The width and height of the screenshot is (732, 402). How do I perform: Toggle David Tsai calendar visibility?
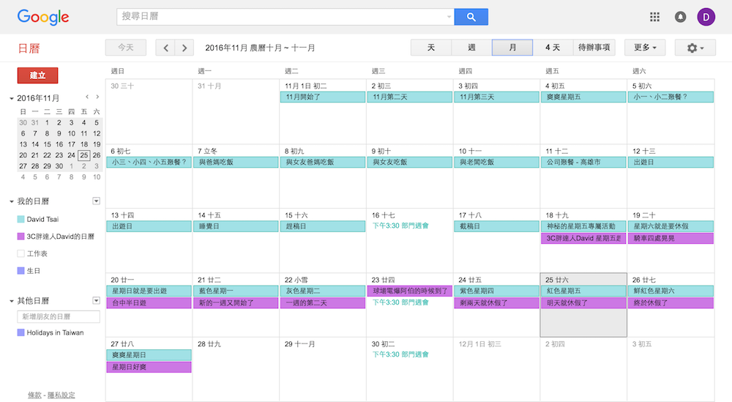pyautogui.click(x=20, y=219)
